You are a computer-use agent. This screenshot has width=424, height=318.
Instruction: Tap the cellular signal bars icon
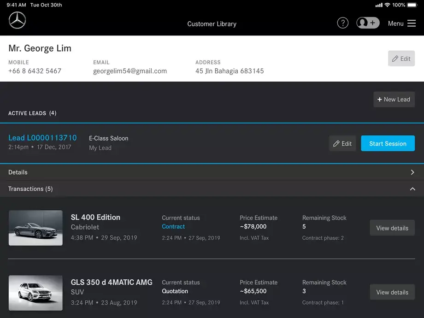click(x=379, y=5)
